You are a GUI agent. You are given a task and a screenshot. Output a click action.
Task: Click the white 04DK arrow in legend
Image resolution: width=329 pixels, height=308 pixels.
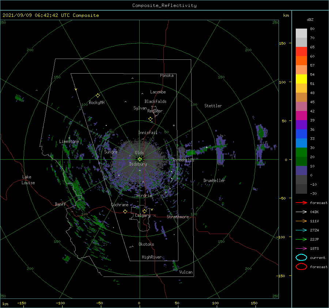tap(301, 212)
